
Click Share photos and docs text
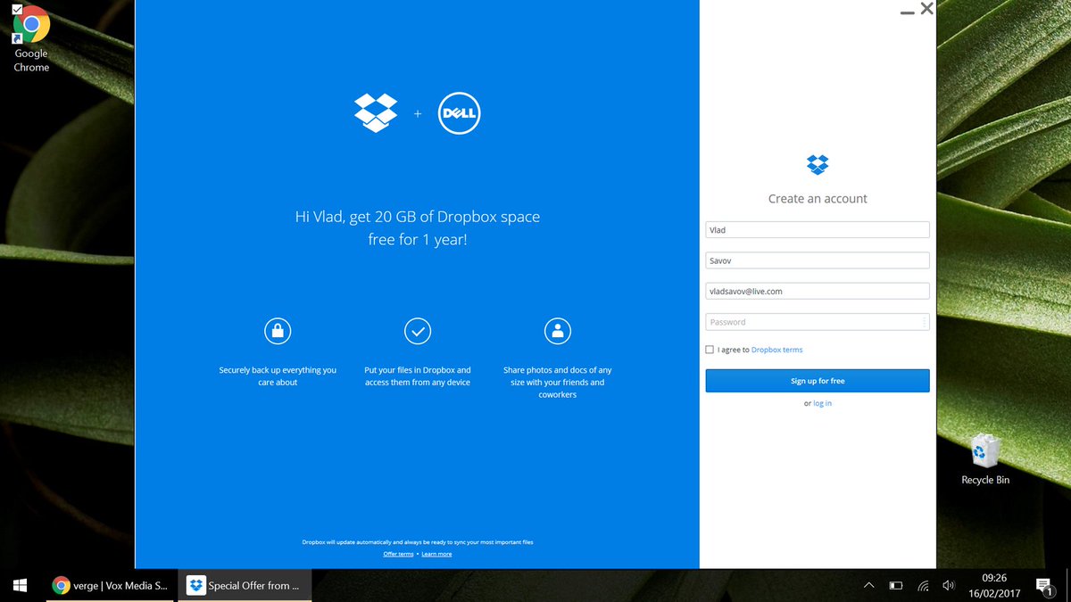pos(558,383)
